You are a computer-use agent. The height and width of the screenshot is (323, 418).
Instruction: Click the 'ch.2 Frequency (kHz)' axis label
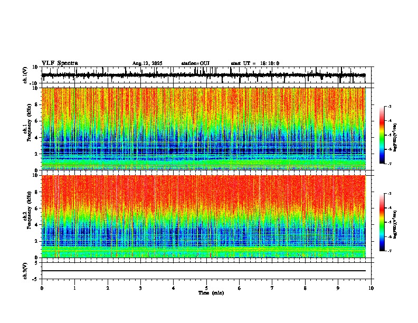27,210
